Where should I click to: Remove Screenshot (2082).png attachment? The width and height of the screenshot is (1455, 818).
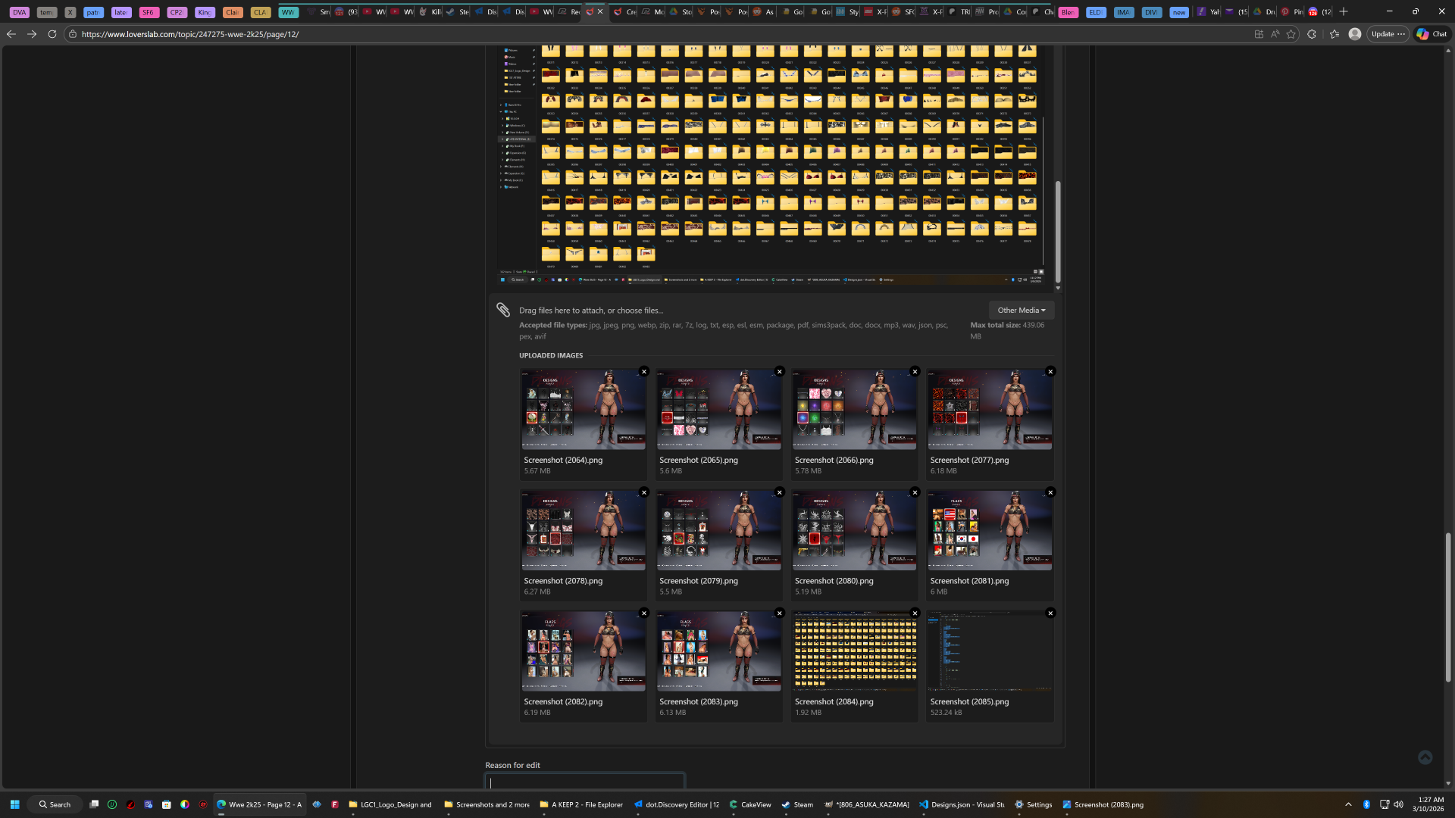point(644,613)
